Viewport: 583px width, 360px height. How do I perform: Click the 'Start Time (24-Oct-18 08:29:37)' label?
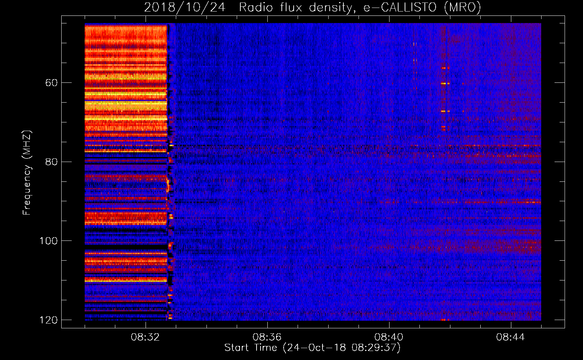[x=312, y=348]
